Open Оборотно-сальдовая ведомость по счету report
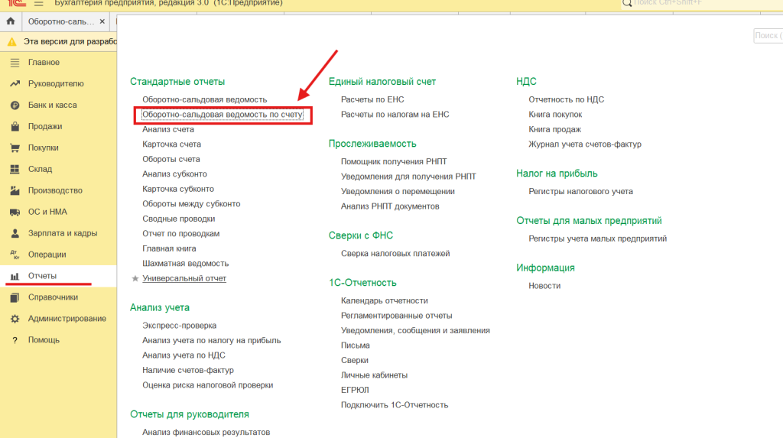 click(223, 115)
